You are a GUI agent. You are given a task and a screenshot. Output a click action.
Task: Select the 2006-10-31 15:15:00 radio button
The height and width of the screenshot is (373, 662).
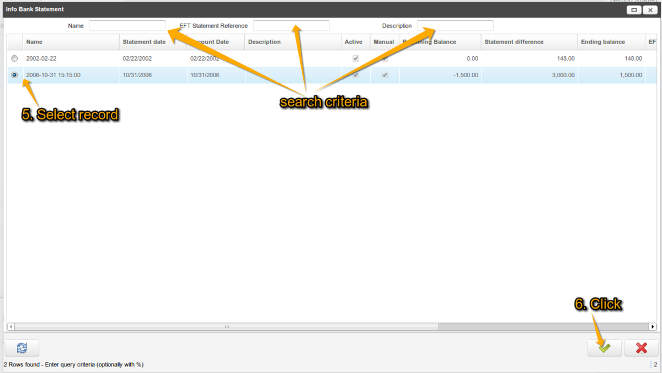point(14,75)
